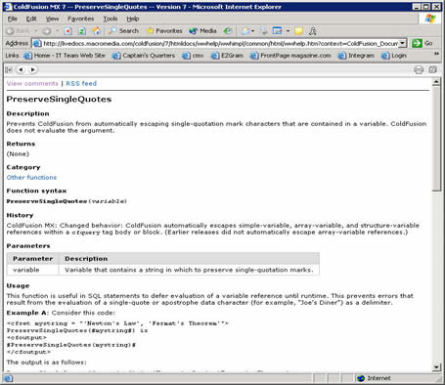Expand the Links bar overflow chevron
Viewport: 445px width, 385px height.
(436, 54)
